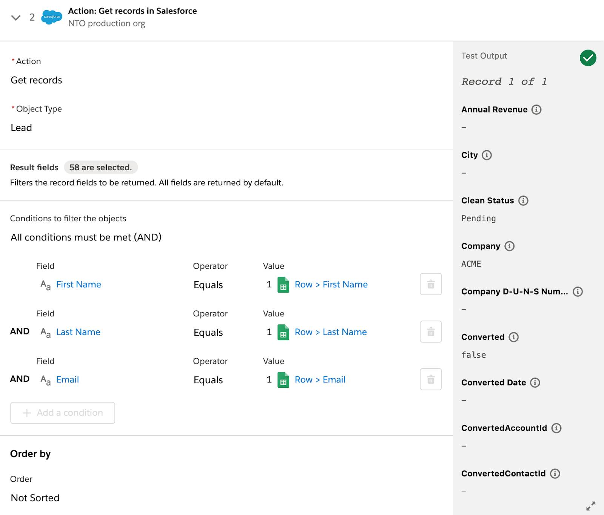The width and height of the screenshot is (604, 515).
Task: Collapse step 2 with the chevron
Action: pyautogui.click(x=16, y=17)
